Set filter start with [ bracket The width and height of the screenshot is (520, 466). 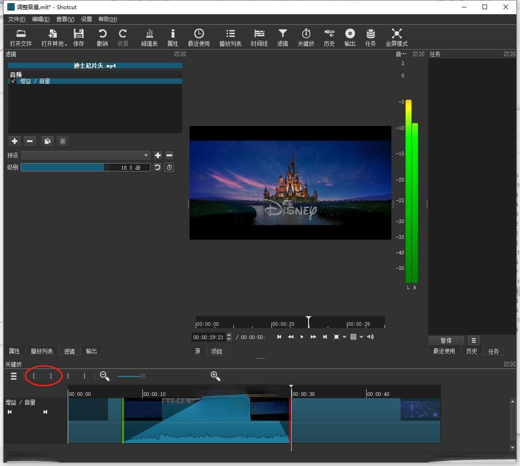click(x=34, y=376)
